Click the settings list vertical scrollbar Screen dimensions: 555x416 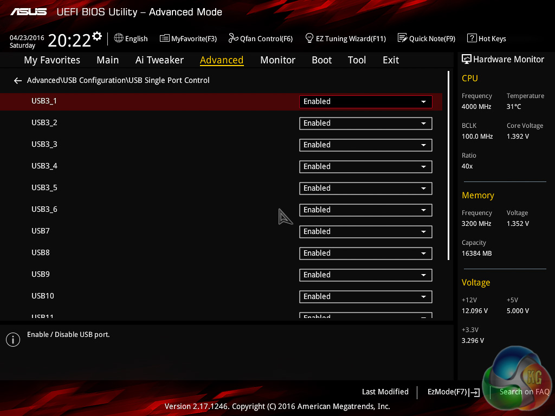point(448,166)
